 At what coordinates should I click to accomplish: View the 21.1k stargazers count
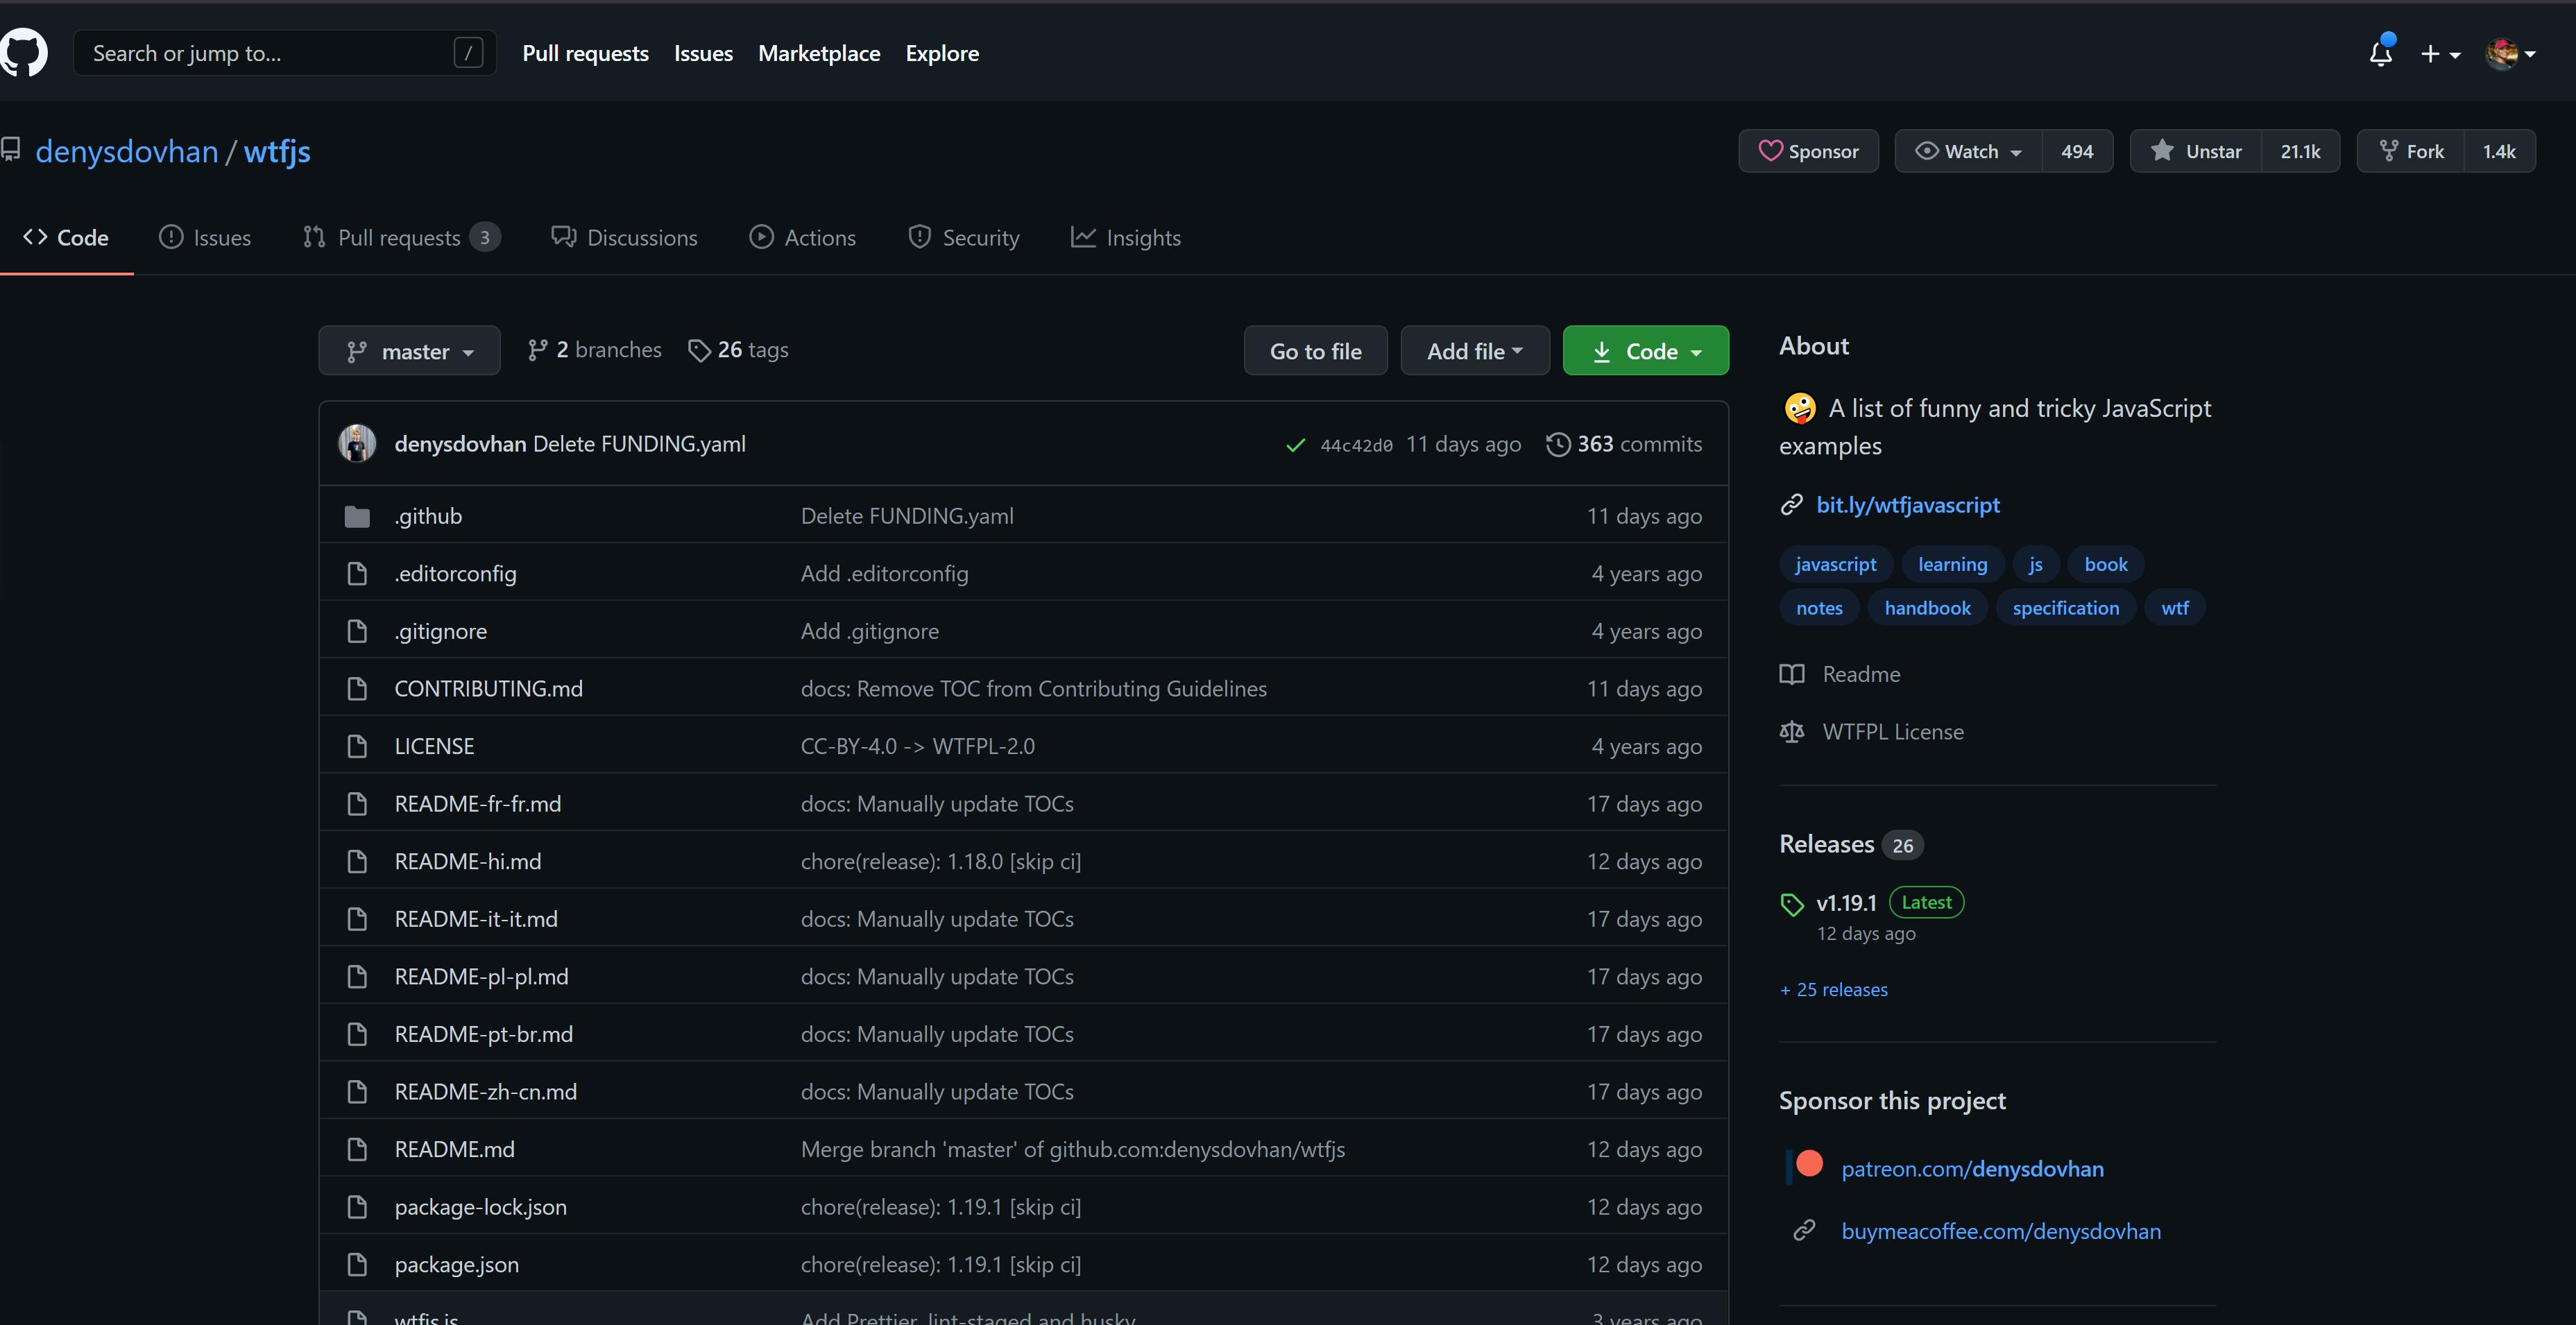click(2300, 151)
